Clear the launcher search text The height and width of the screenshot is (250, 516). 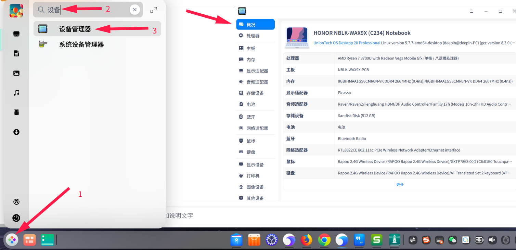[x=135, y=10]
